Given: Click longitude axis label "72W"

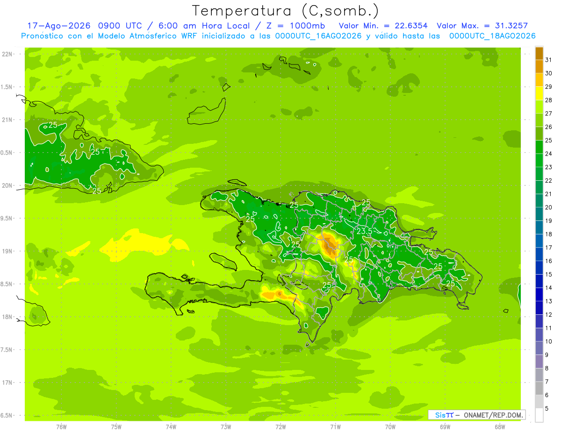Looking at the screenshot, I should pos(280,427).
